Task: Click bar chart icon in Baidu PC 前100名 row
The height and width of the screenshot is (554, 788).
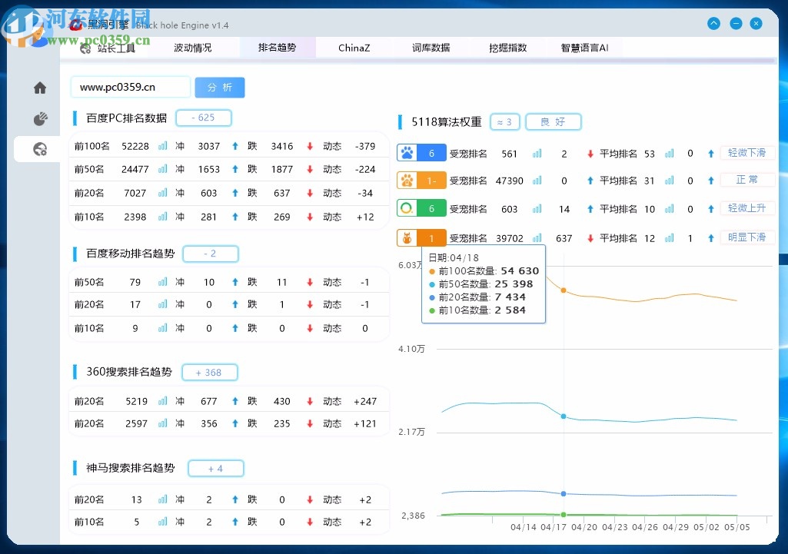Action: (163, 146)
